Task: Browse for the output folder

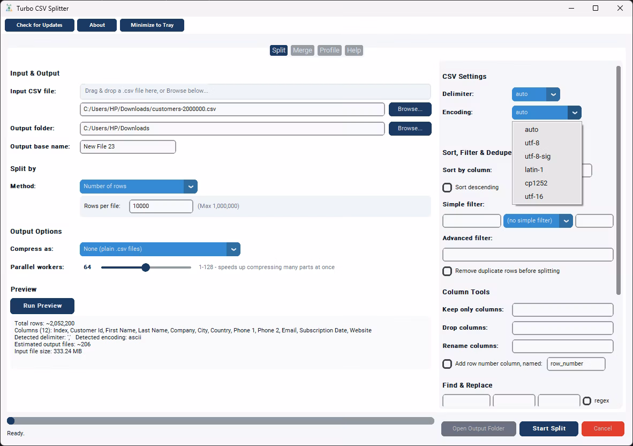Action: (x=410, y=129)
